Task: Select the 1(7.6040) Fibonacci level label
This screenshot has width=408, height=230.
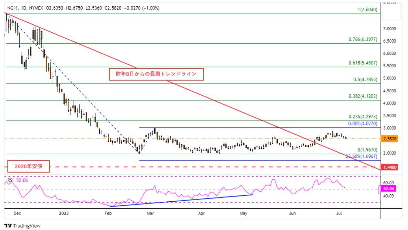Action: (367, 10)
